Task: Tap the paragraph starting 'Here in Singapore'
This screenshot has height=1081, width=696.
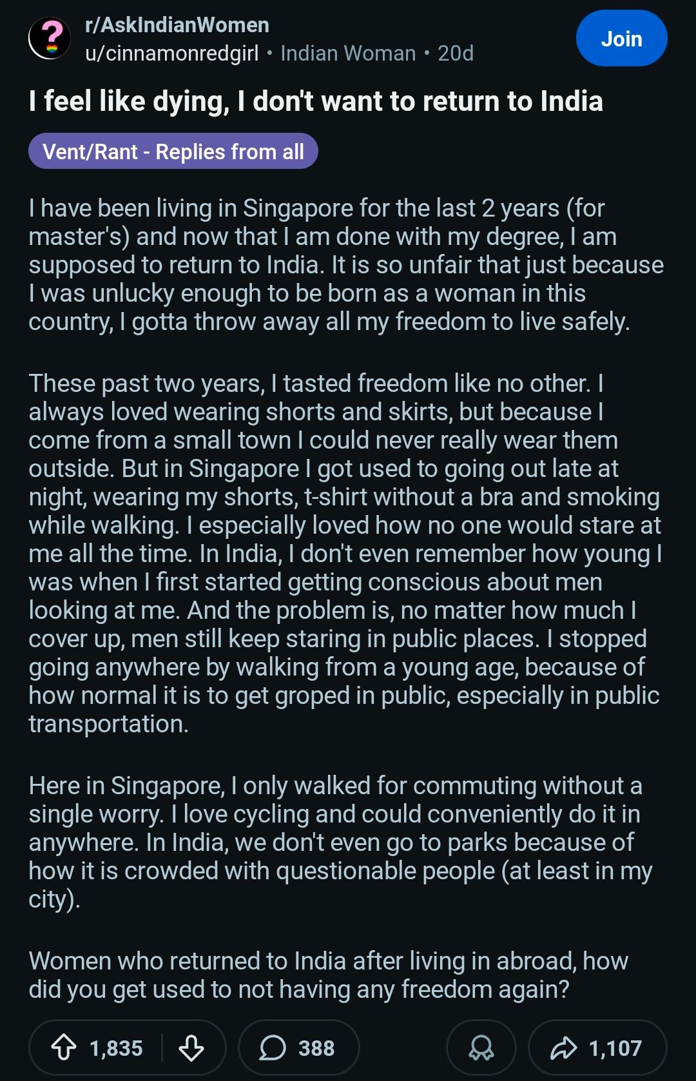Action: 340,842
